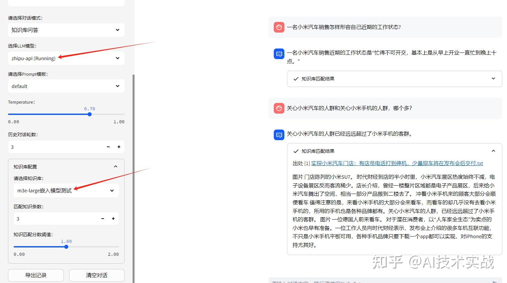Open the Prompt template dropdown showing default
507x283 pixels.
[66, 86]
